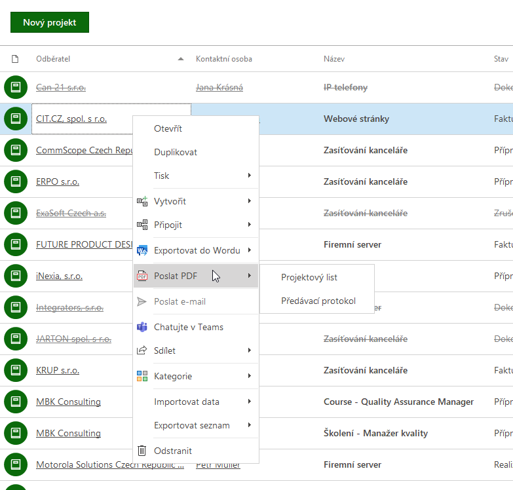Viewport: 513px width, 490px height.
Task: Click the IP telefony project name
Action: [x=345, y=87]
